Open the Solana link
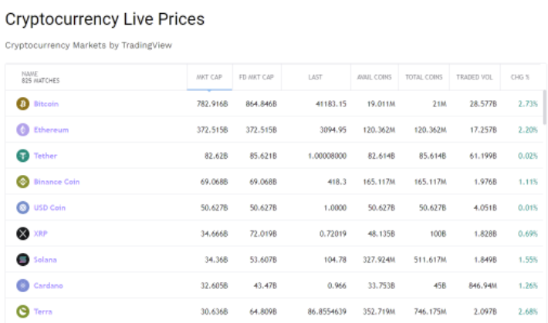The width and height of the screenshot is (548, 323). pos(45,260)
